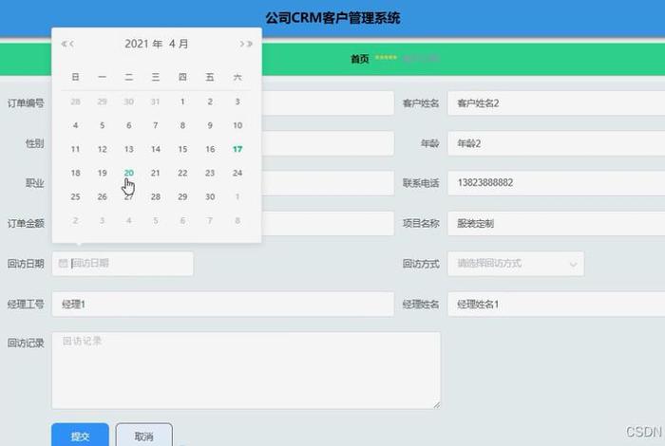Select day 25 in the calendar
The height and width of the screenshot is (446, 665).
(x=75, y=196)
